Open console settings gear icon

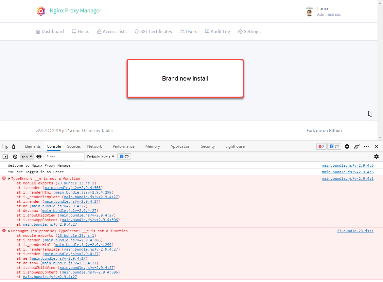(x=376, y=157)
